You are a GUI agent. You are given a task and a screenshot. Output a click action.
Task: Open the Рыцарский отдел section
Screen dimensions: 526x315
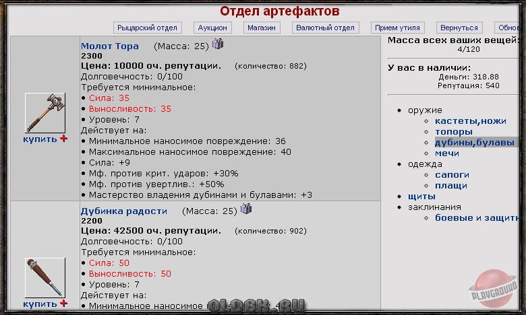point(147,28)
